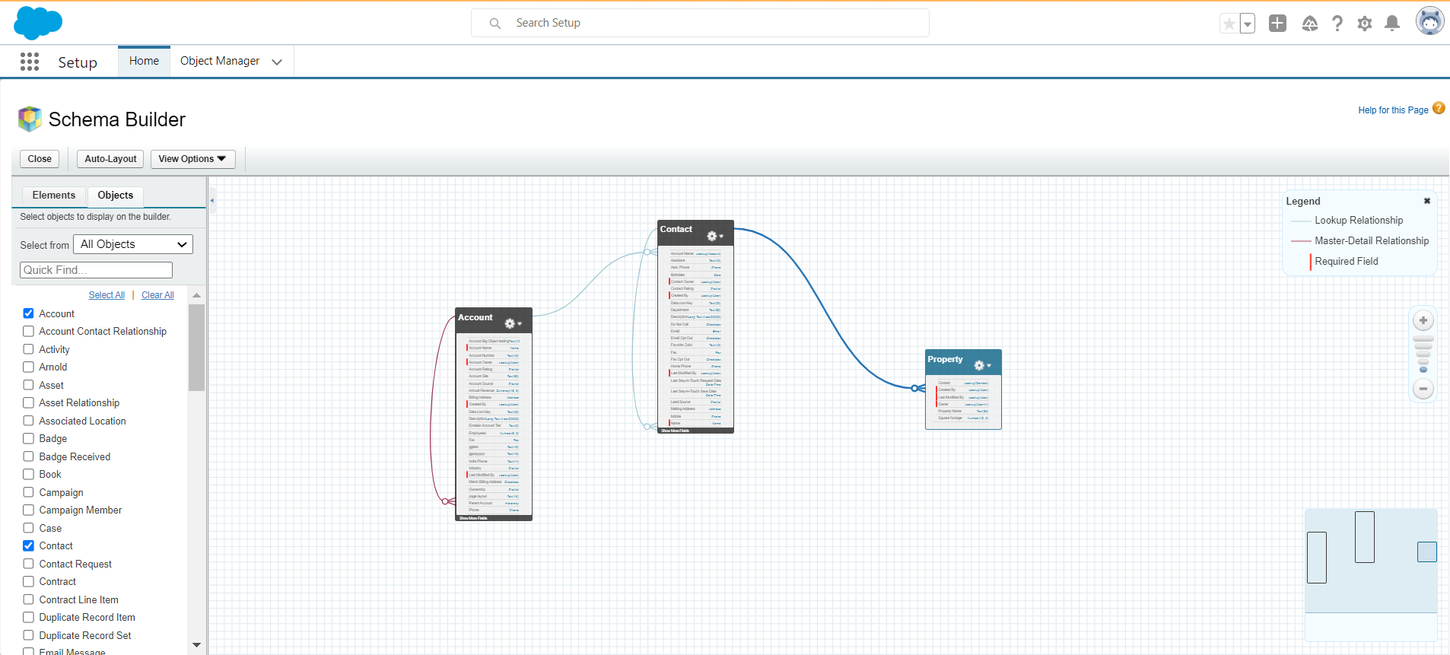Enable the Arnold object checkbox

pyautogui.click(x=28, y=367)
